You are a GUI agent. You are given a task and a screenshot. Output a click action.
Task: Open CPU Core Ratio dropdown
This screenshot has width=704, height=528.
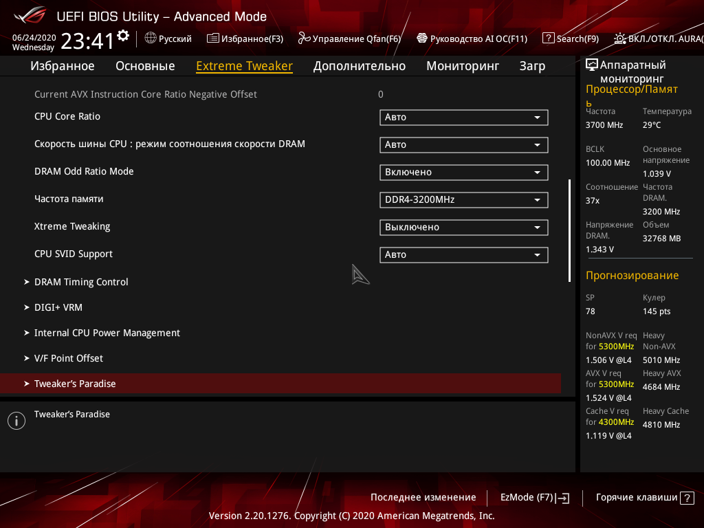[x=464, y=117]
